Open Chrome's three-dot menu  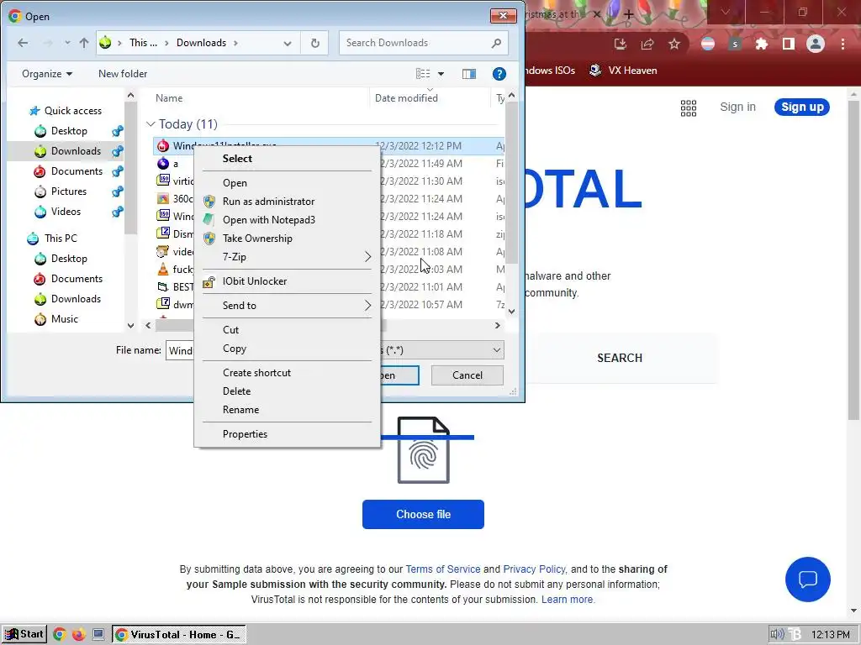tap(843, 45)
